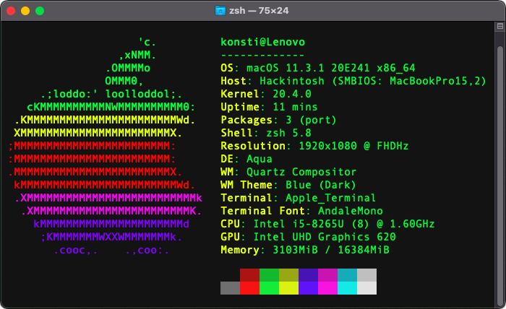Image resolution: width=506 pixels, height=309 pixels.
Task: Click the olive yellow color block
Action: (x=288, y=275)
